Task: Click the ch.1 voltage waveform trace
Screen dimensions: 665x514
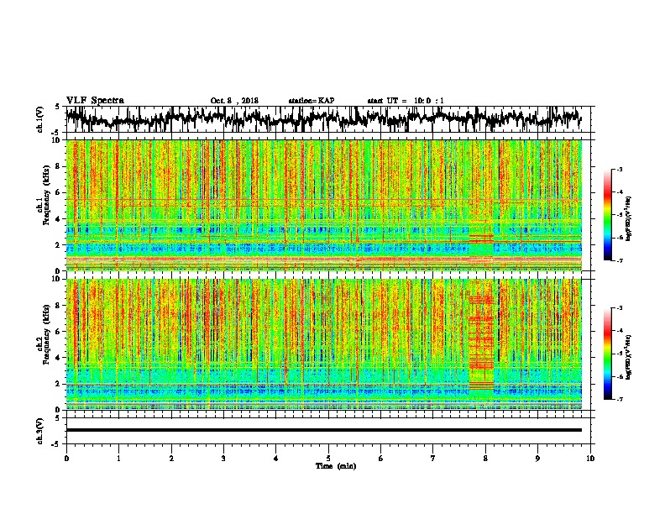Action: pos(323,118)
